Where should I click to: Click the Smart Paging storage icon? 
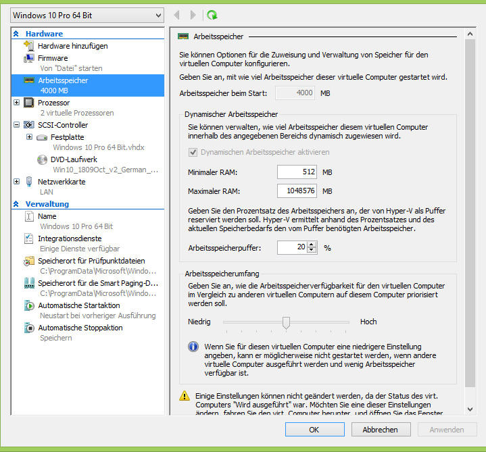29,283
